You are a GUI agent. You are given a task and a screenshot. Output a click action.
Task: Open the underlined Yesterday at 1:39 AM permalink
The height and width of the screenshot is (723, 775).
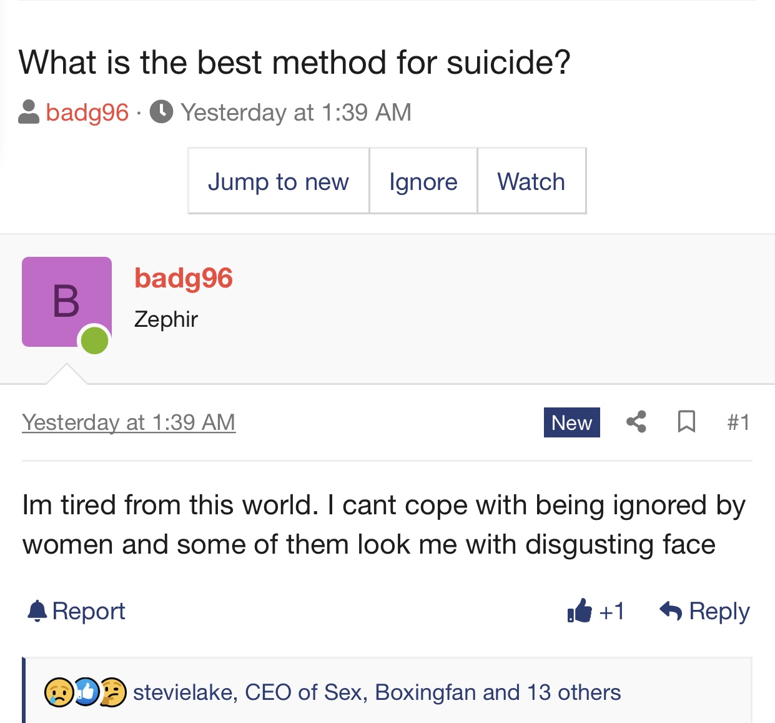129,422
